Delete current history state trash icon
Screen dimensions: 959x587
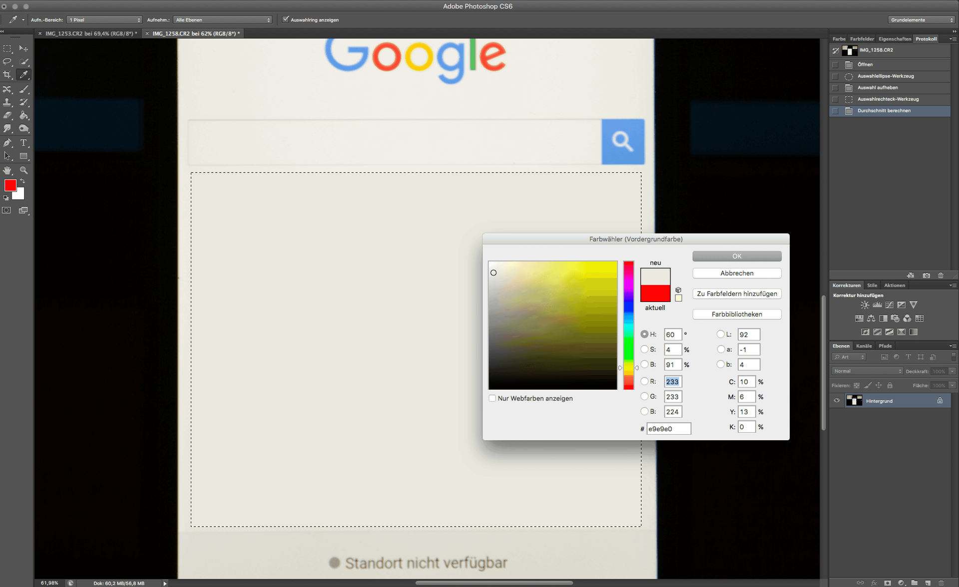(x=941, y=276)
